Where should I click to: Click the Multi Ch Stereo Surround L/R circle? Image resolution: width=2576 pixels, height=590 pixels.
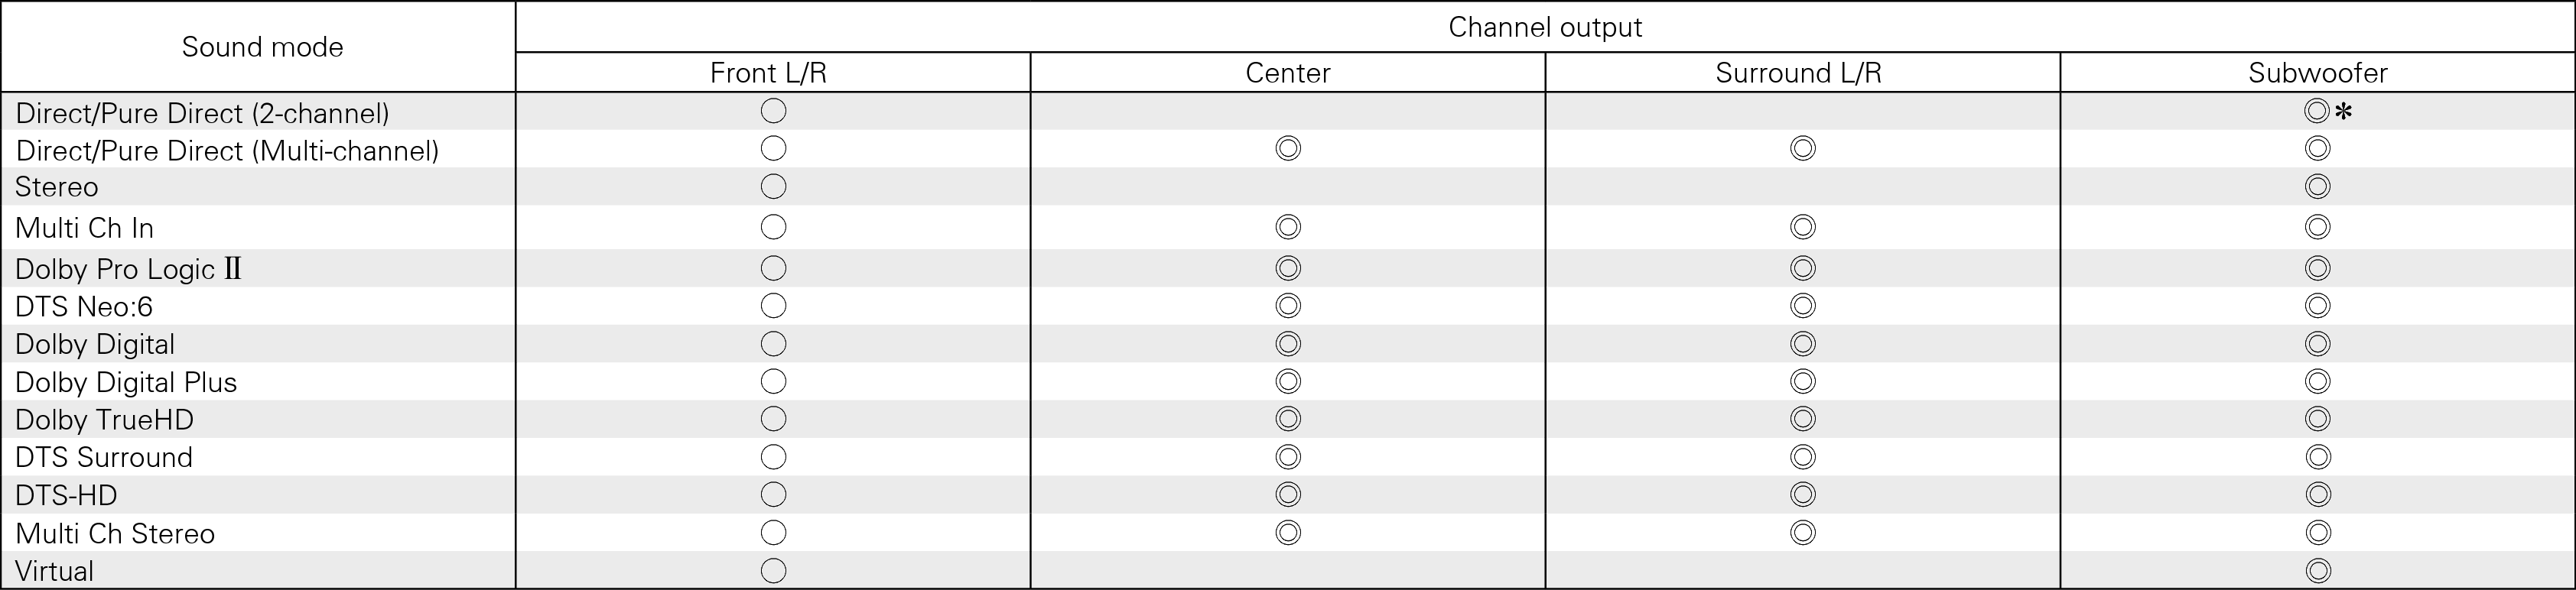pos(1803,533)
